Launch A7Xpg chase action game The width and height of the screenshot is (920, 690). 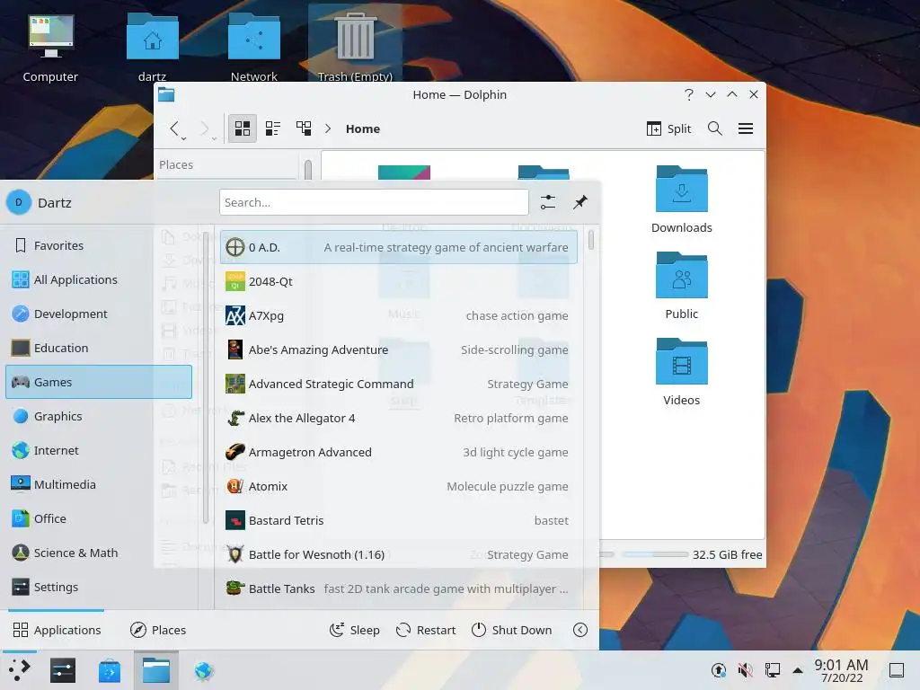(x=398, y=315)
